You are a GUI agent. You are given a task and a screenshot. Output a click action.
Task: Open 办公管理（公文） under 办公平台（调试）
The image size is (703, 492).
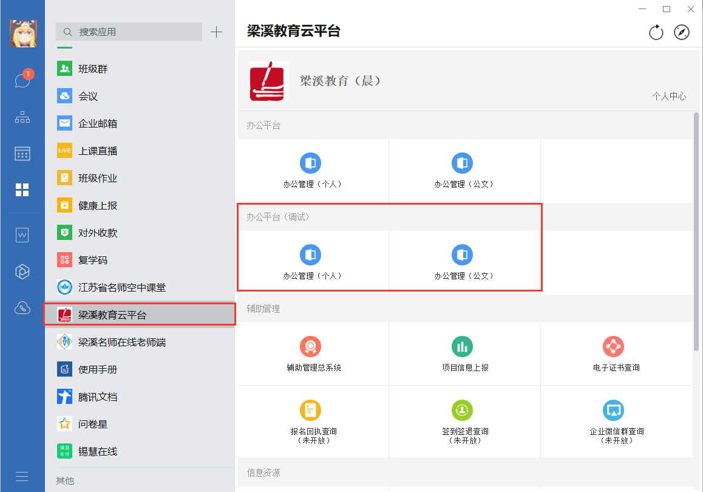464,262
